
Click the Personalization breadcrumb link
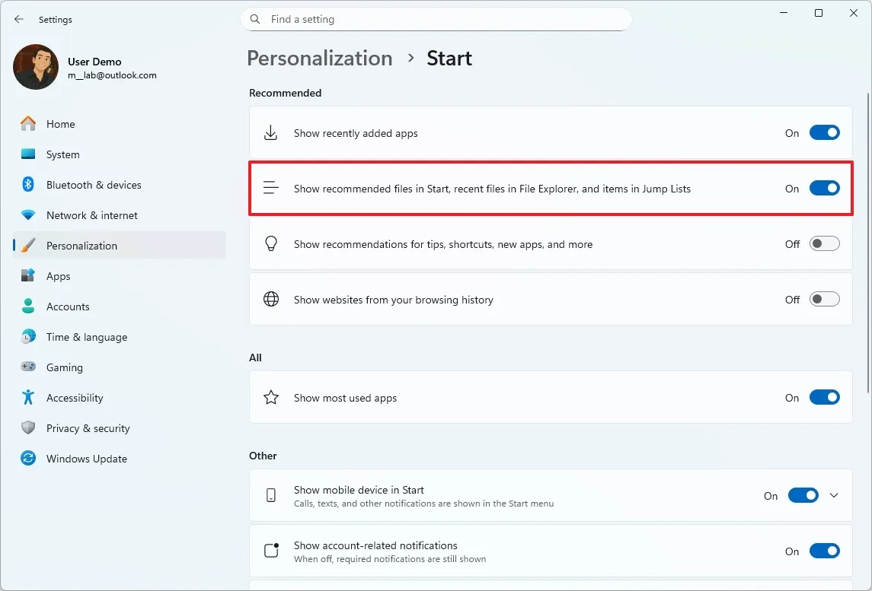pos(319,58)
